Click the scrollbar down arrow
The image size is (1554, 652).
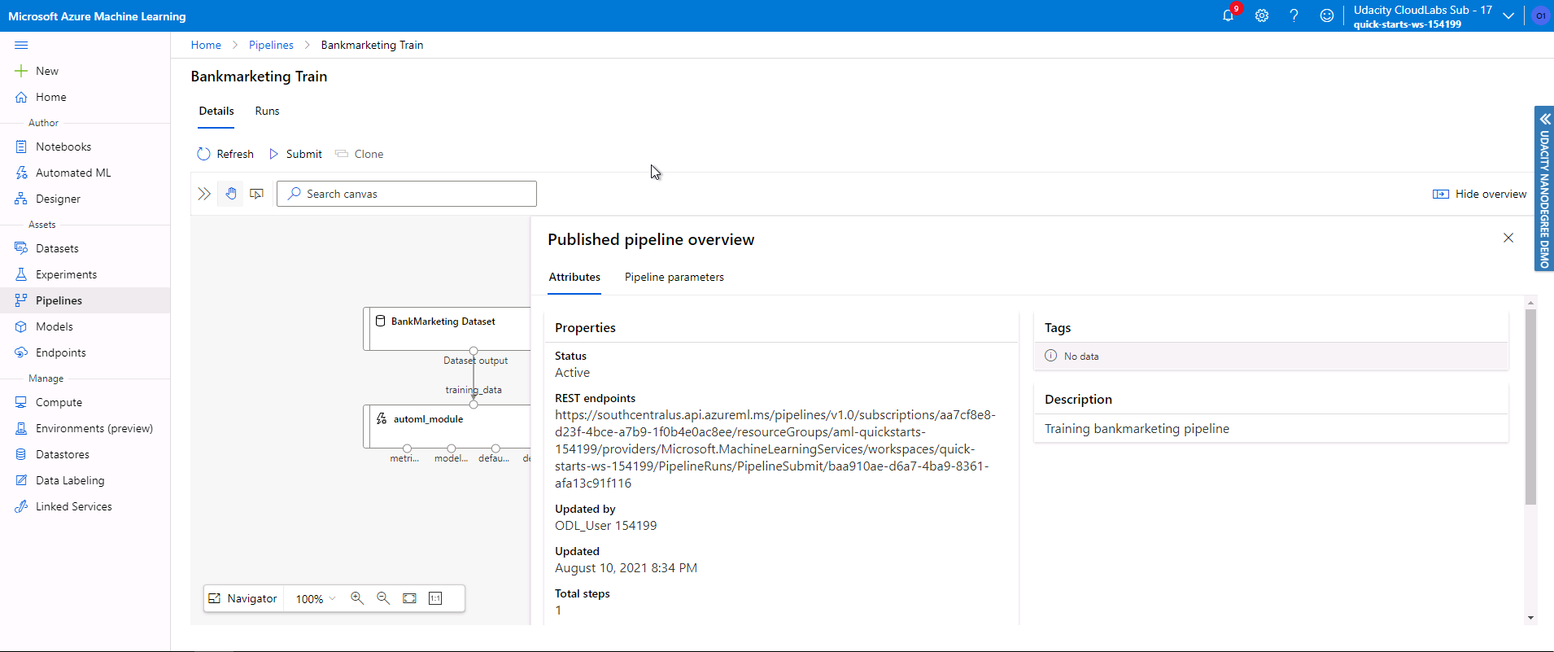[x=1530, y=618]
